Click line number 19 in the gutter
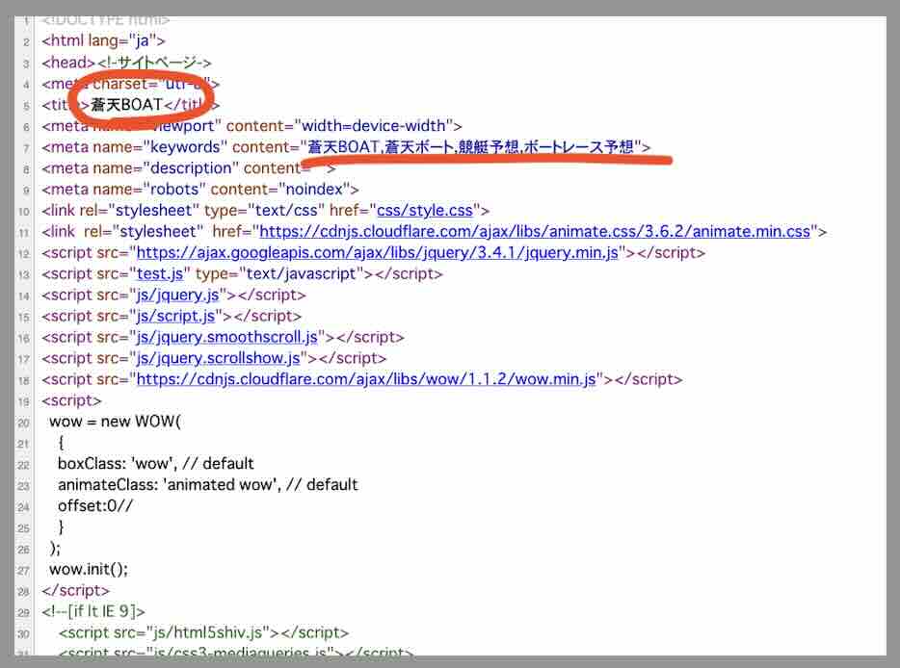The image size is (900, 668). (22, 400)
